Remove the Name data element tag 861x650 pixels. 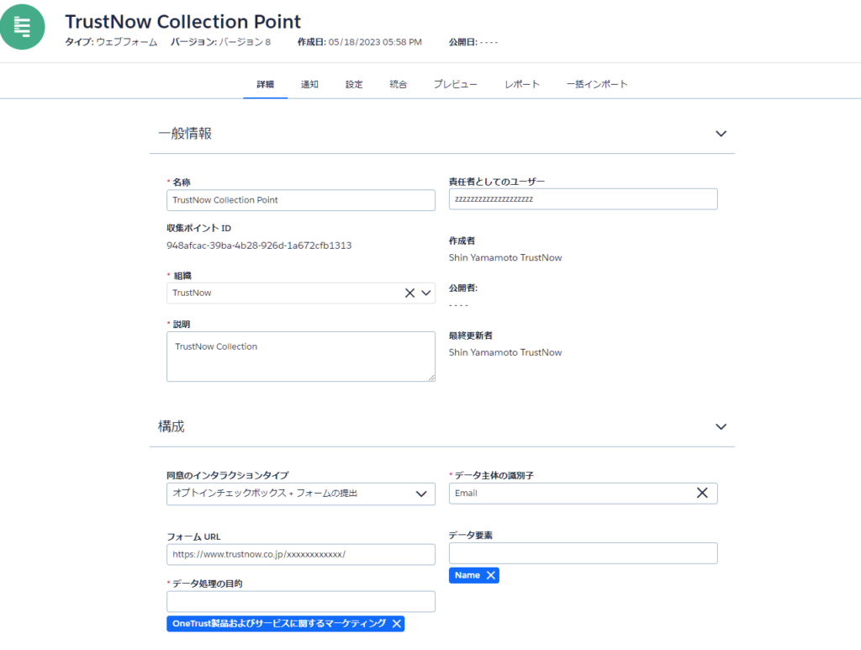pyautogui.click(x=491, y=575)
